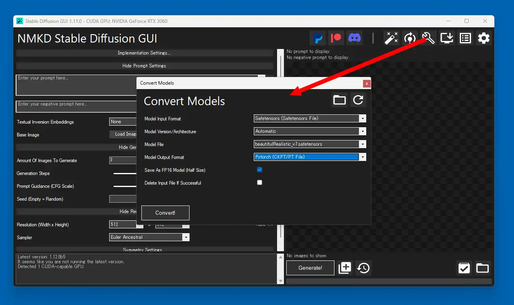Enable Delete Input File If Successful
Viewport: 514px width, 305px height.
[259, 183]
